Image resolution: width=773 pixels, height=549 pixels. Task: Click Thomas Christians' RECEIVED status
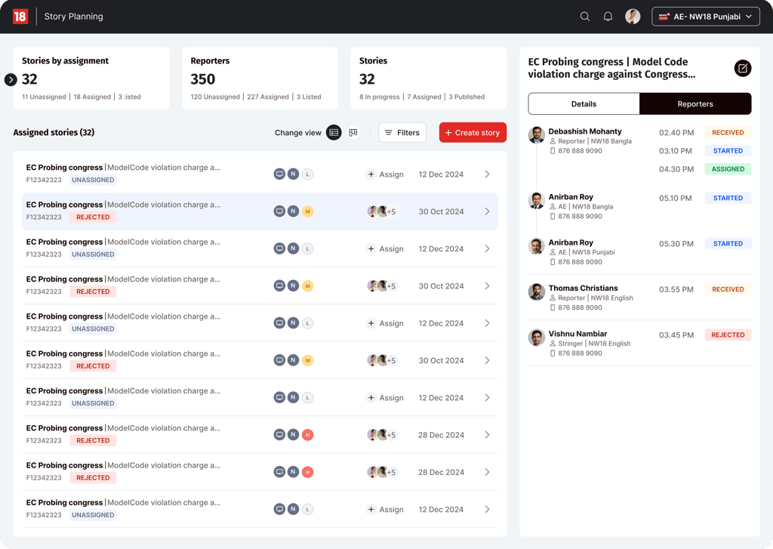pos(728,289)
